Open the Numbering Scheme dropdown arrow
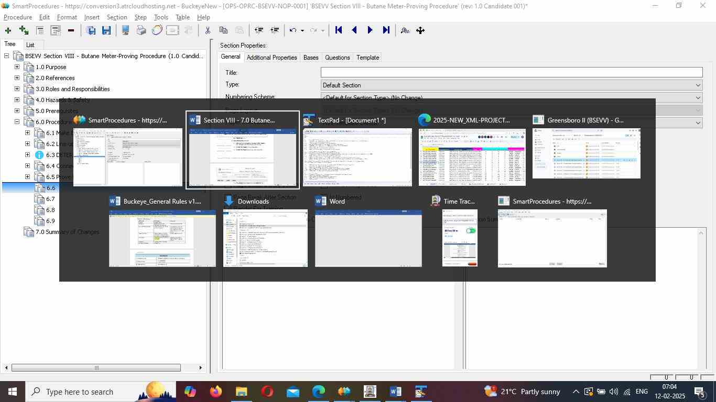 698,97
